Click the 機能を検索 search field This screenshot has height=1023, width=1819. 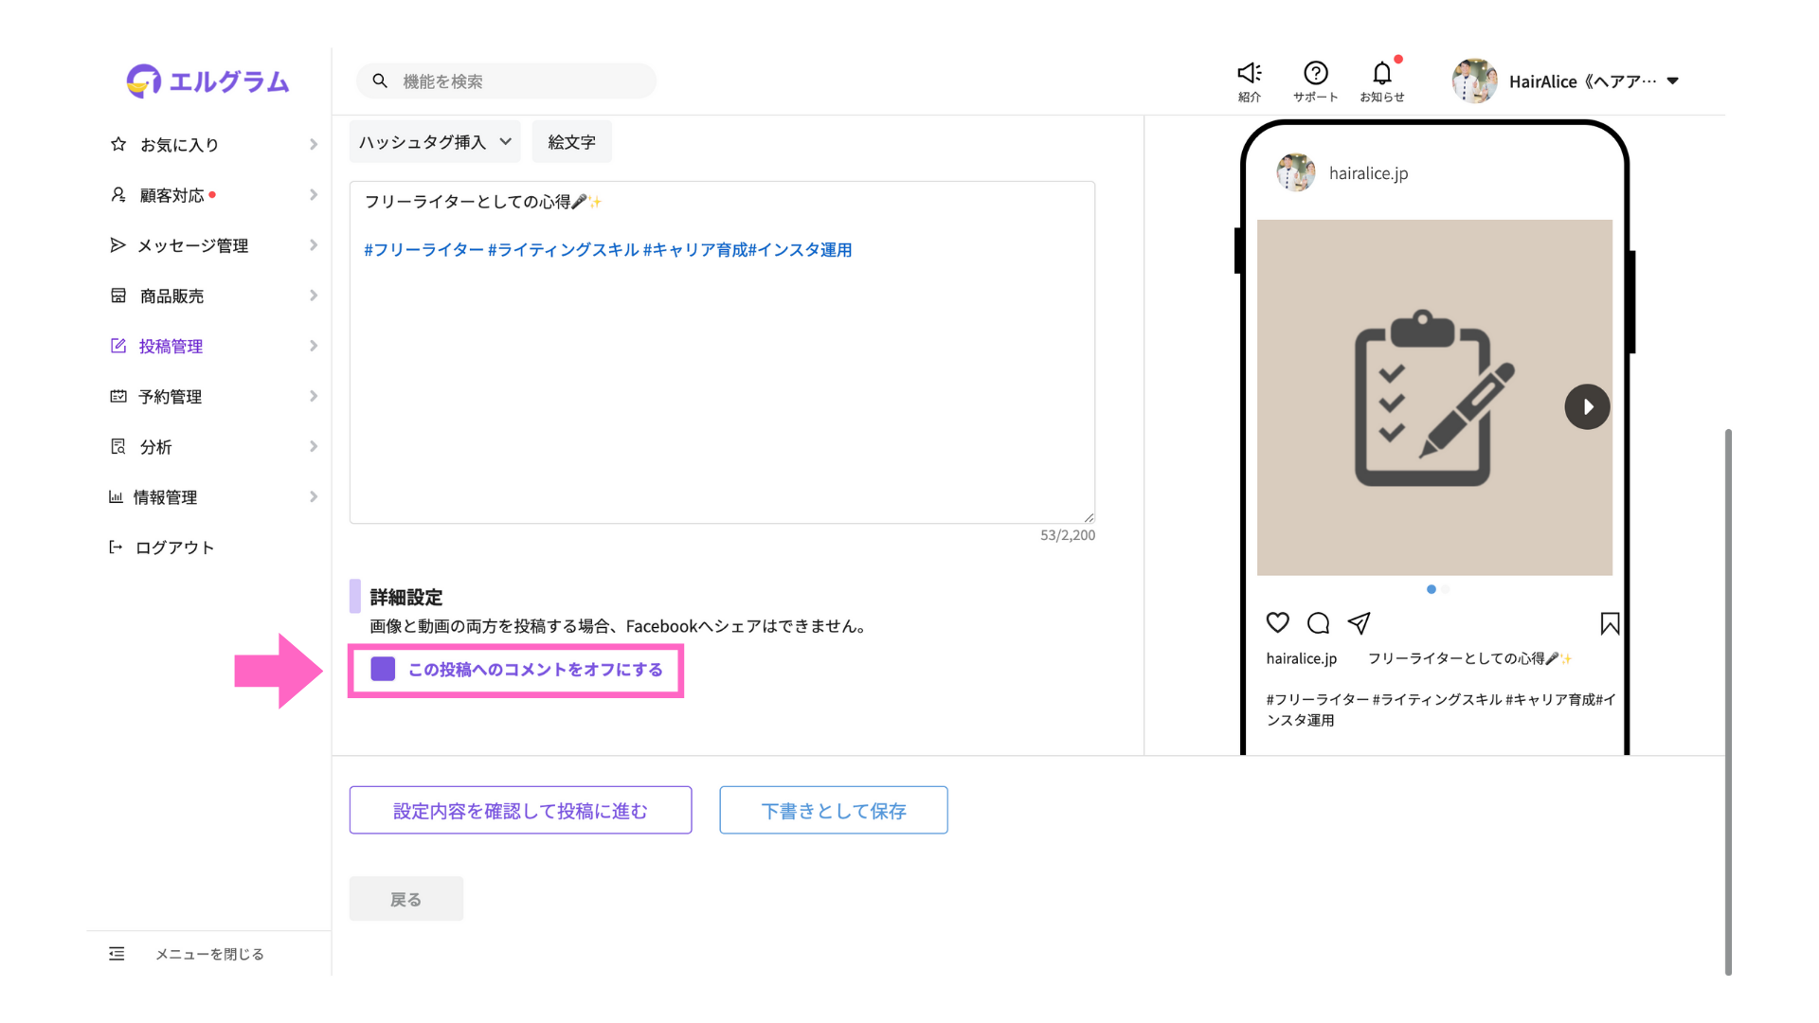[507, 81]
